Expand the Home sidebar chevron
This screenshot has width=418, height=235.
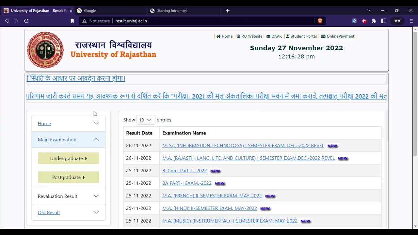96,123
